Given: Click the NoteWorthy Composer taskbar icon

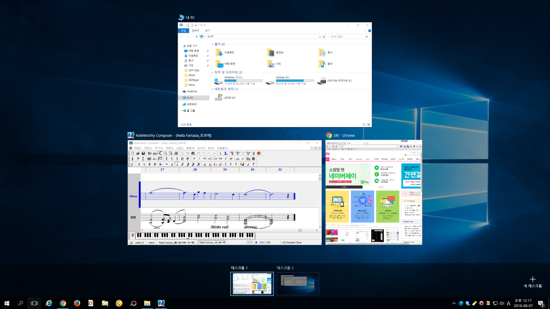Looking at the screenshot, I should (x=161, y=303).
